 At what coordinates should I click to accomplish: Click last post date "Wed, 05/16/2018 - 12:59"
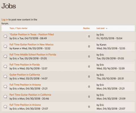(110, 69)
